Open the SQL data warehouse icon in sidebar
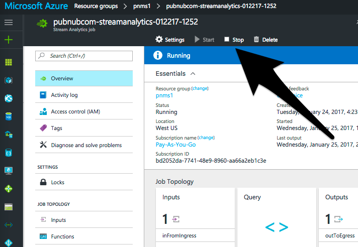Image resolution: width=358 pixels, height=247 pixels. pyautogui.click(x=9, y=135)
